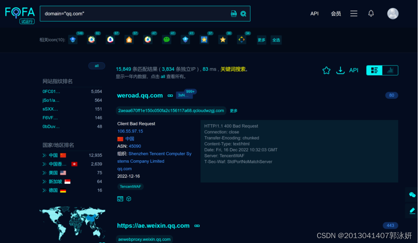Image resolution: width=418 pixels, height=243 pixels.
Task: Expand the 中国香港 region row
Action: tap(44, 164)
